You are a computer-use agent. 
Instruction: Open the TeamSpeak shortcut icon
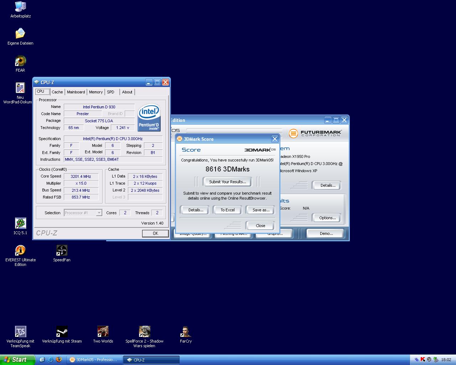pyautogui.click(x=20, y=332)
